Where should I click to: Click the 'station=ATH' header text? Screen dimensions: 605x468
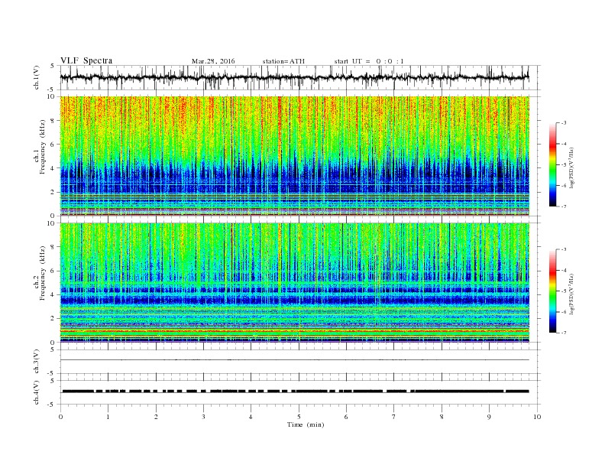coord(283,61)
